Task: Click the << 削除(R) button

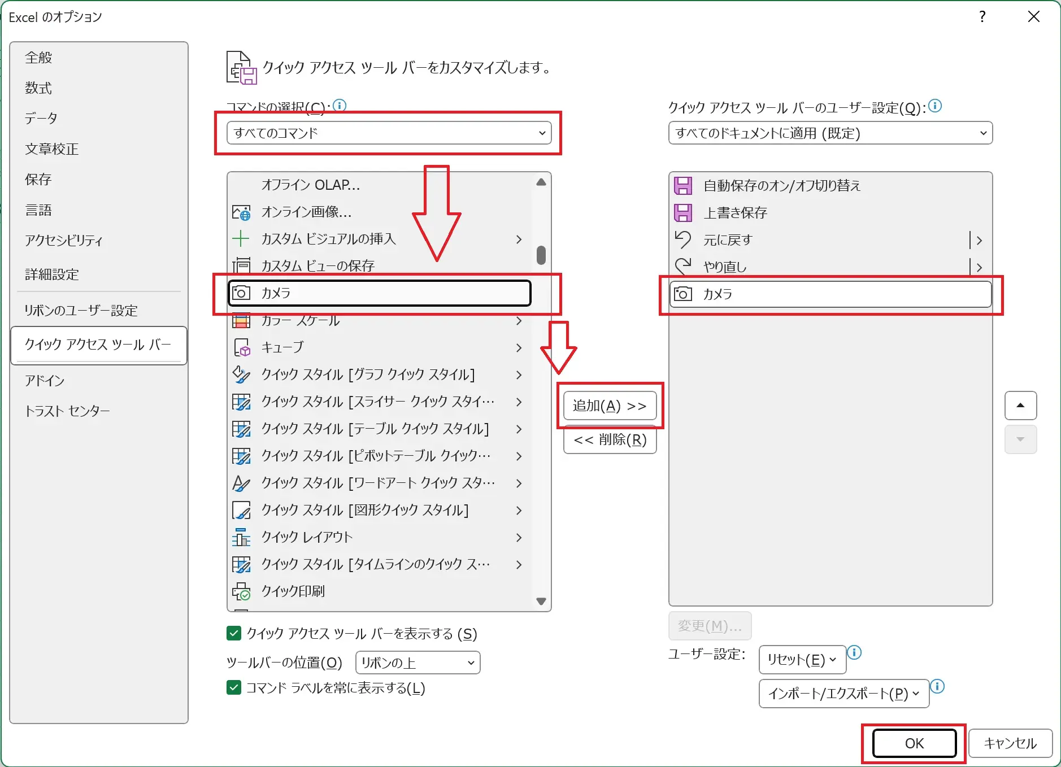Action: pyautogui.click(x=610, y=440)
